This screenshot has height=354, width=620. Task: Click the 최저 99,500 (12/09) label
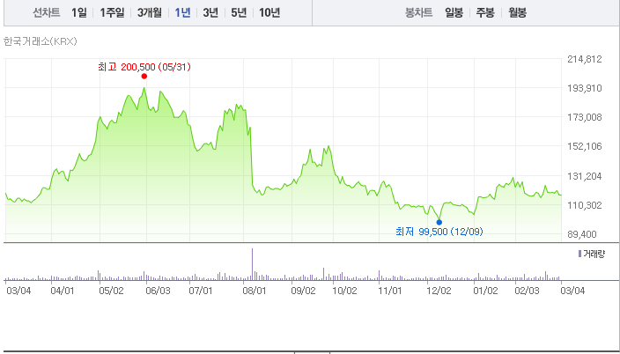[x=439, y=232]
